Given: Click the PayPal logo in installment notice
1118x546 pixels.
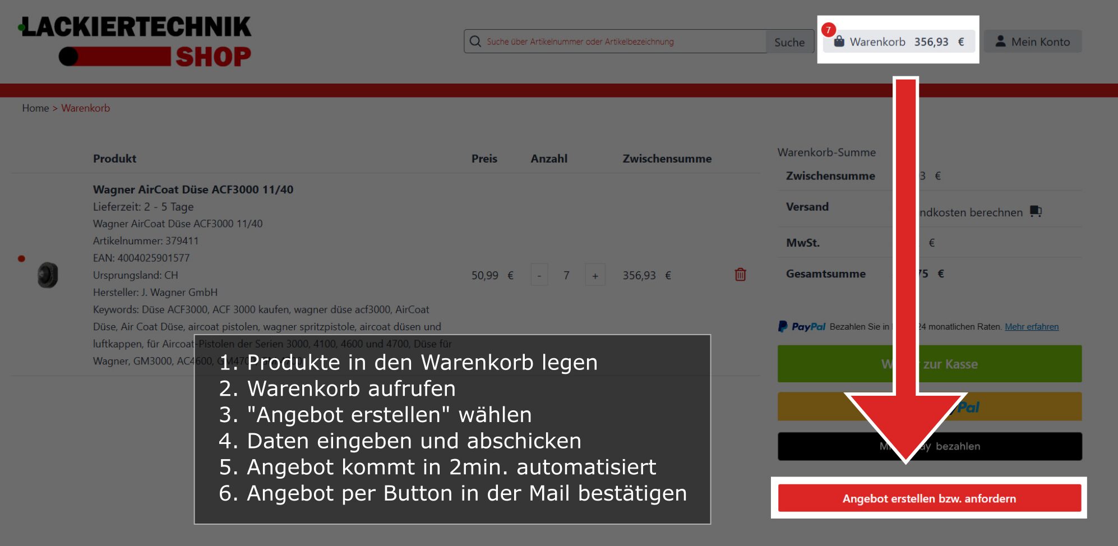Looking at the screenshot, I should click(802, 326).
